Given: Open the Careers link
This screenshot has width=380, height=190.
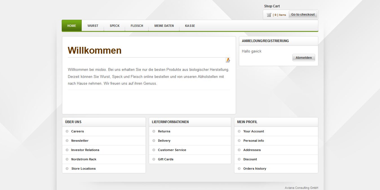Looking at the screenshot, I should pyautogui.click(x=77, y=131).
